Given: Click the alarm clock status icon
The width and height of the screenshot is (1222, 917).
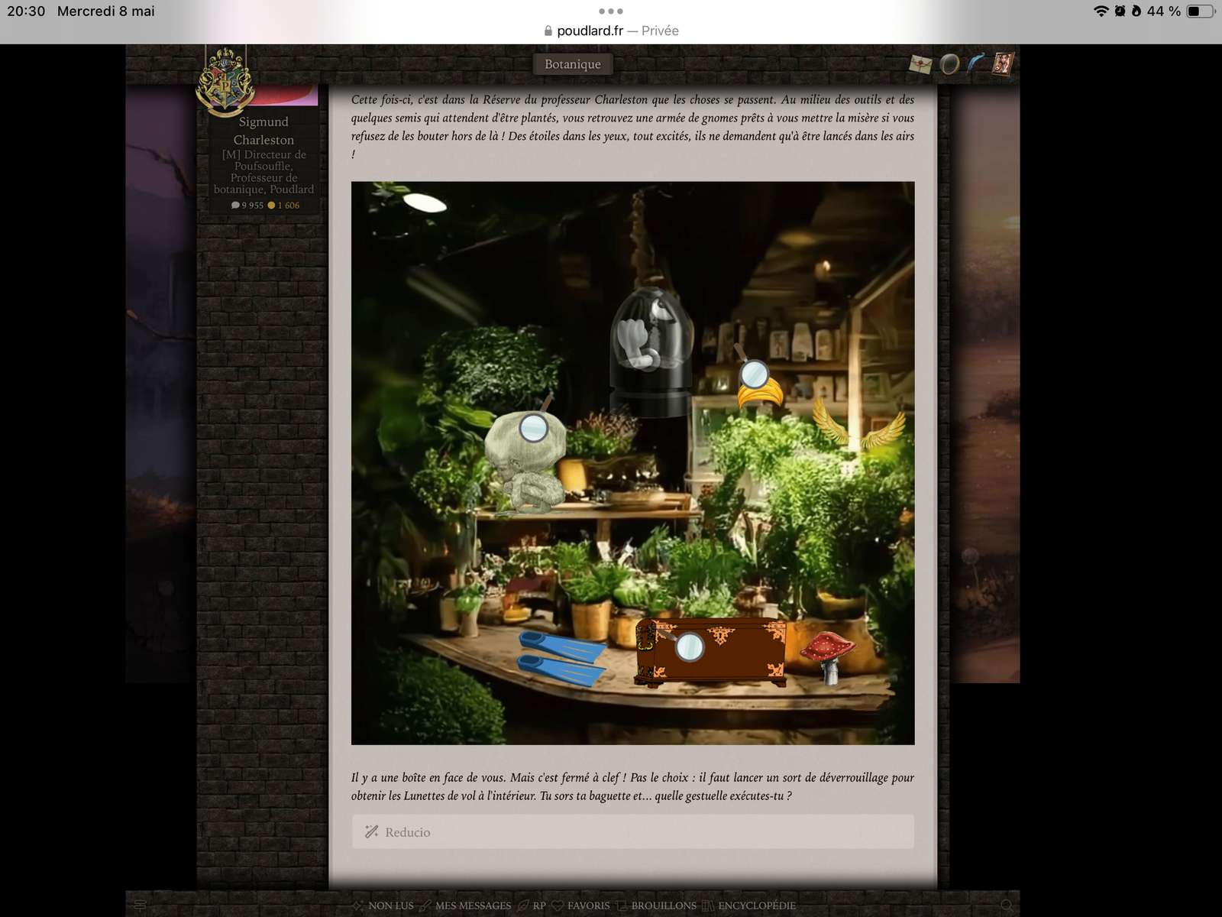Looking at the screenshot, I should pyautogui.click(x=1120, y=11).
